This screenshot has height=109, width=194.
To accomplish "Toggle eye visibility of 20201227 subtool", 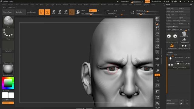I will click(x=189, y=58).
